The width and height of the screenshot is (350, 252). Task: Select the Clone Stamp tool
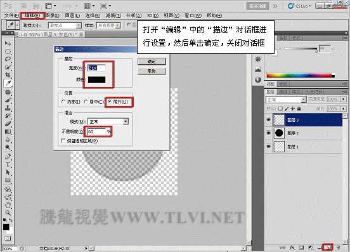8,108
